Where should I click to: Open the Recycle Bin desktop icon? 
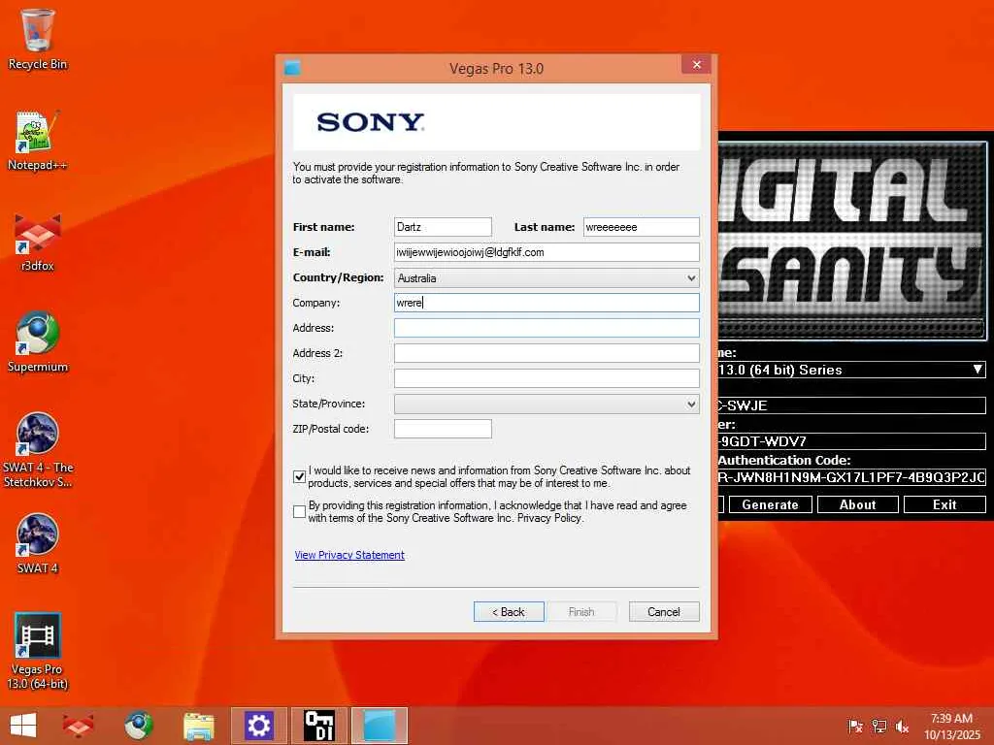(38, 38)
